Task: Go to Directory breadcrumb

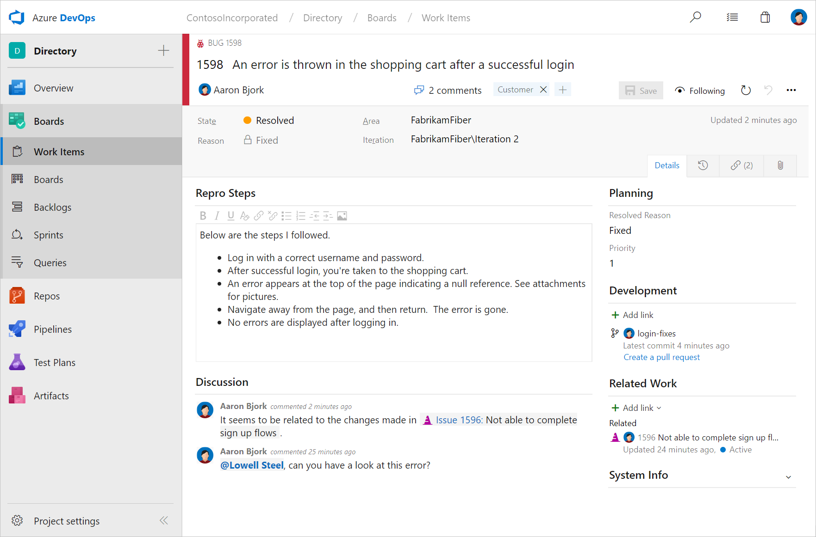Action: tap(323, 18)
